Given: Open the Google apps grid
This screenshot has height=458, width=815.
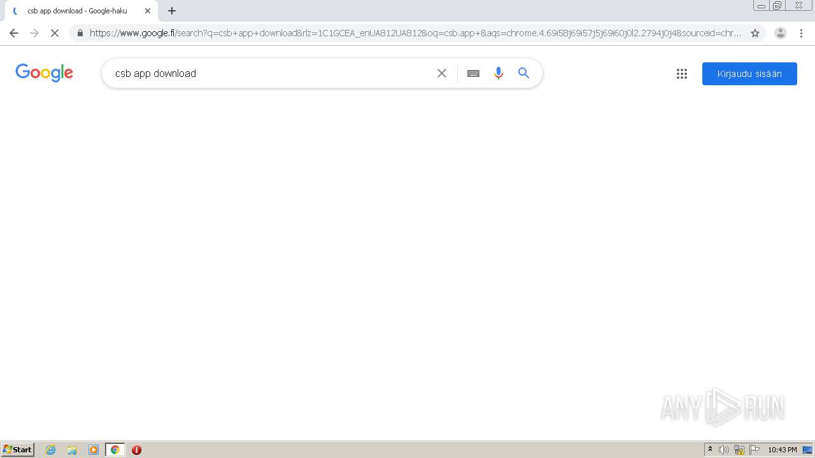Looking at the screenshot, I should pyautogui.click(x=682, y=74).
